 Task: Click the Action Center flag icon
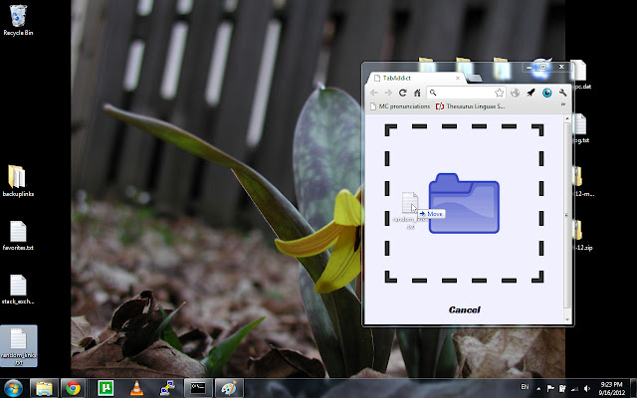tap(550, 389)
